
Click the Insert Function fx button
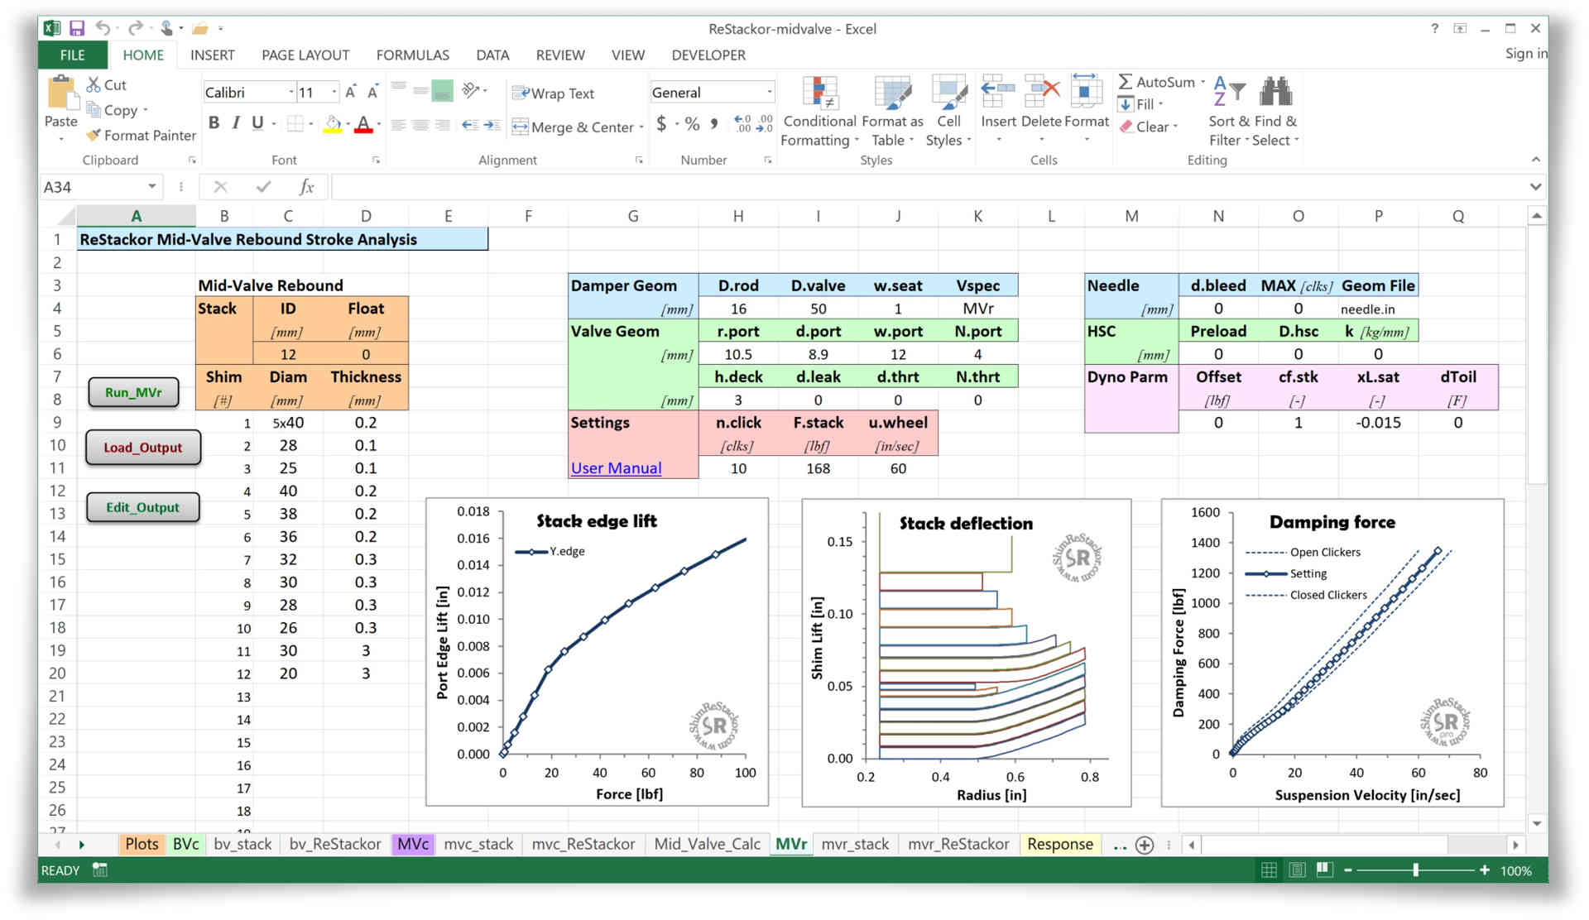coord(306,187)
